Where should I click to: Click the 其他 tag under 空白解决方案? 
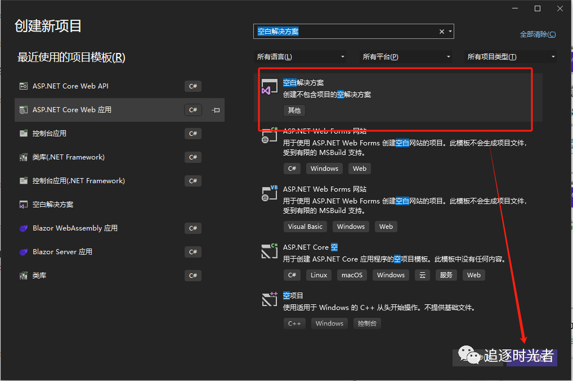[x=294, y=110]
